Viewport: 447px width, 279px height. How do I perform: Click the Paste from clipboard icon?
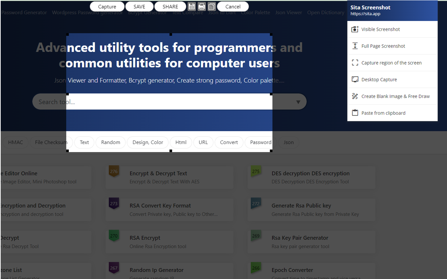point(355,113)
